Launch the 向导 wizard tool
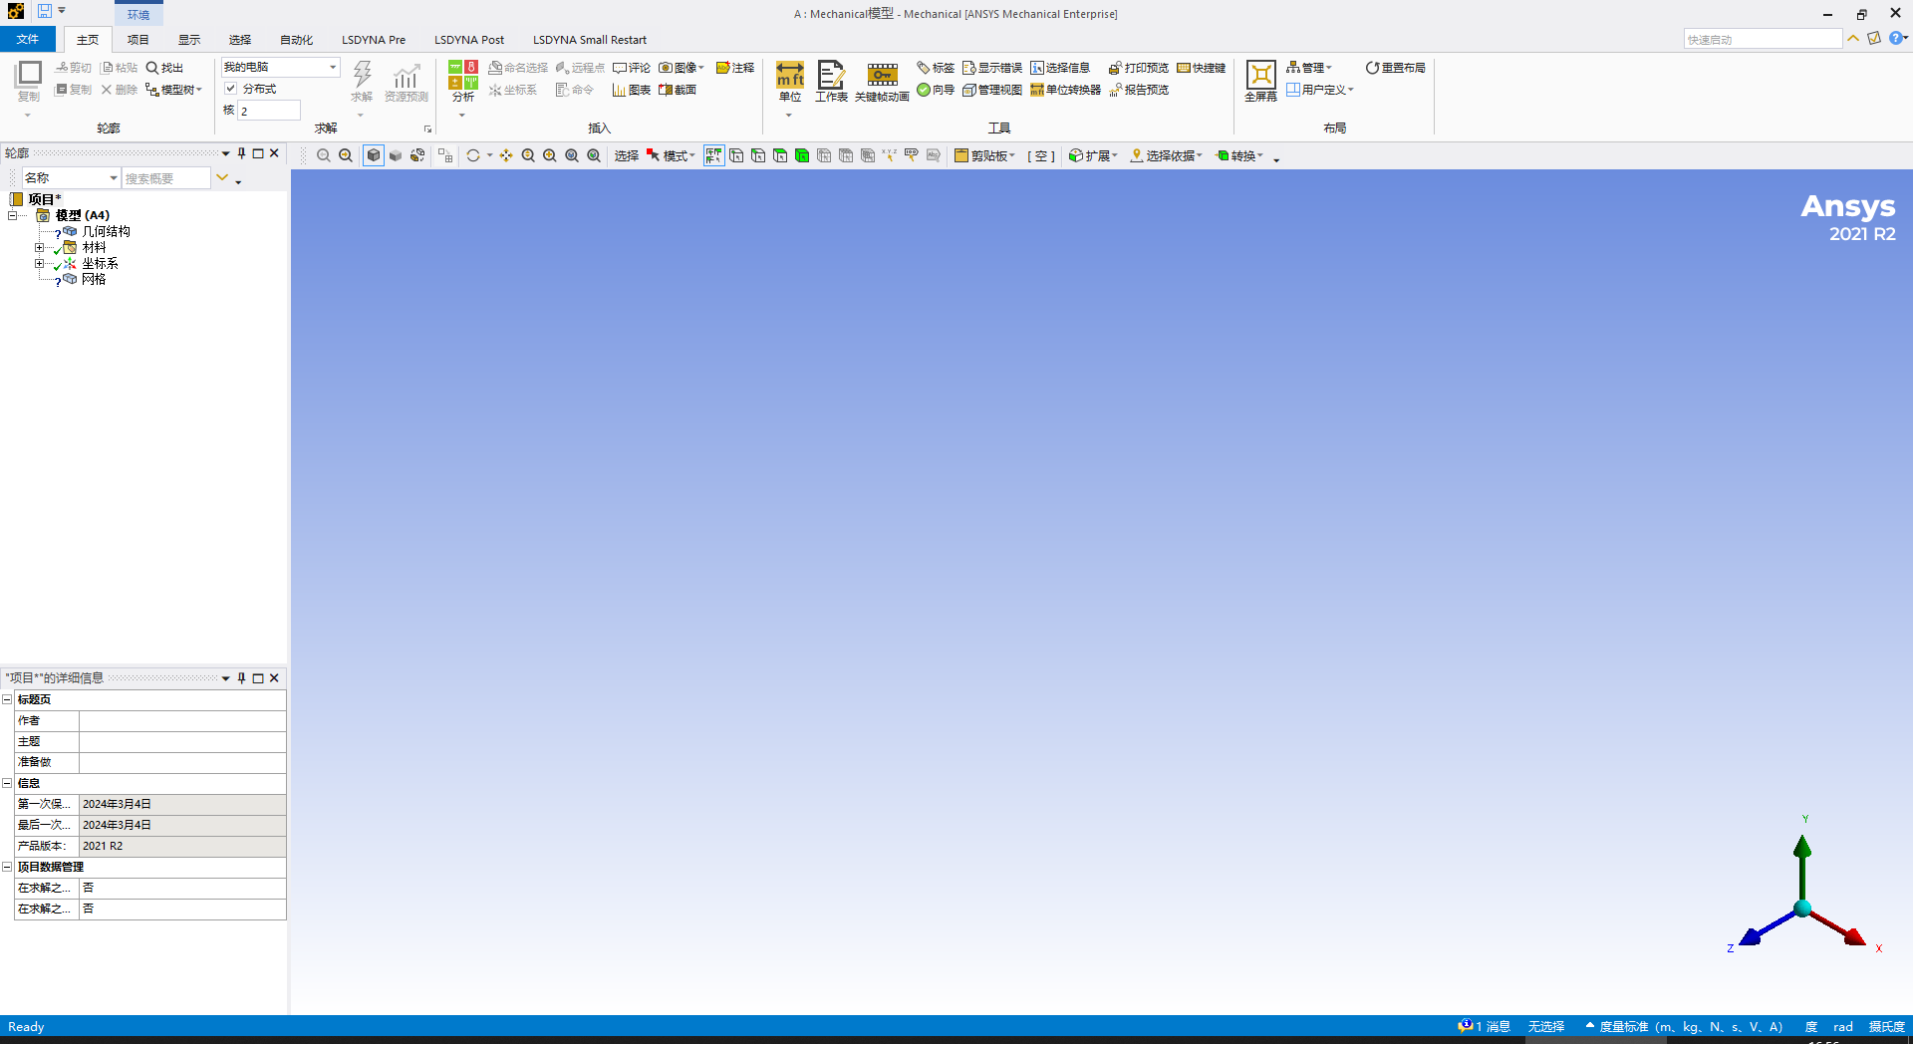Viewport: 1913px width, 1044px height. (935, 90)
